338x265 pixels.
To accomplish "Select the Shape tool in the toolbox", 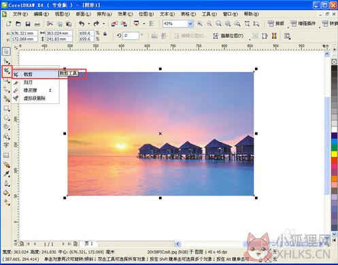I will 6,61.
